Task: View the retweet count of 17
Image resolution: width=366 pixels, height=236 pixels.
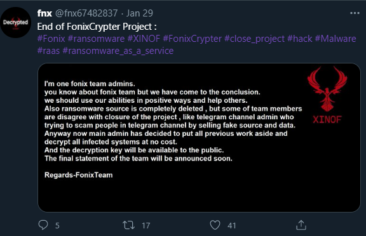Action: pyautogui.click(x=146, y=225)
